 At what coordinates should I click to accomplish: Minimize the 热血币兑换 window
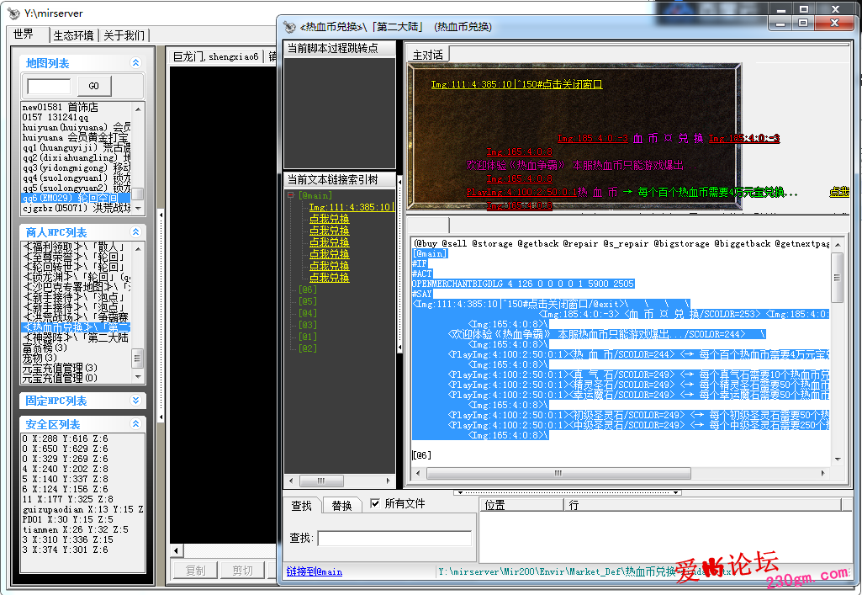780,23
